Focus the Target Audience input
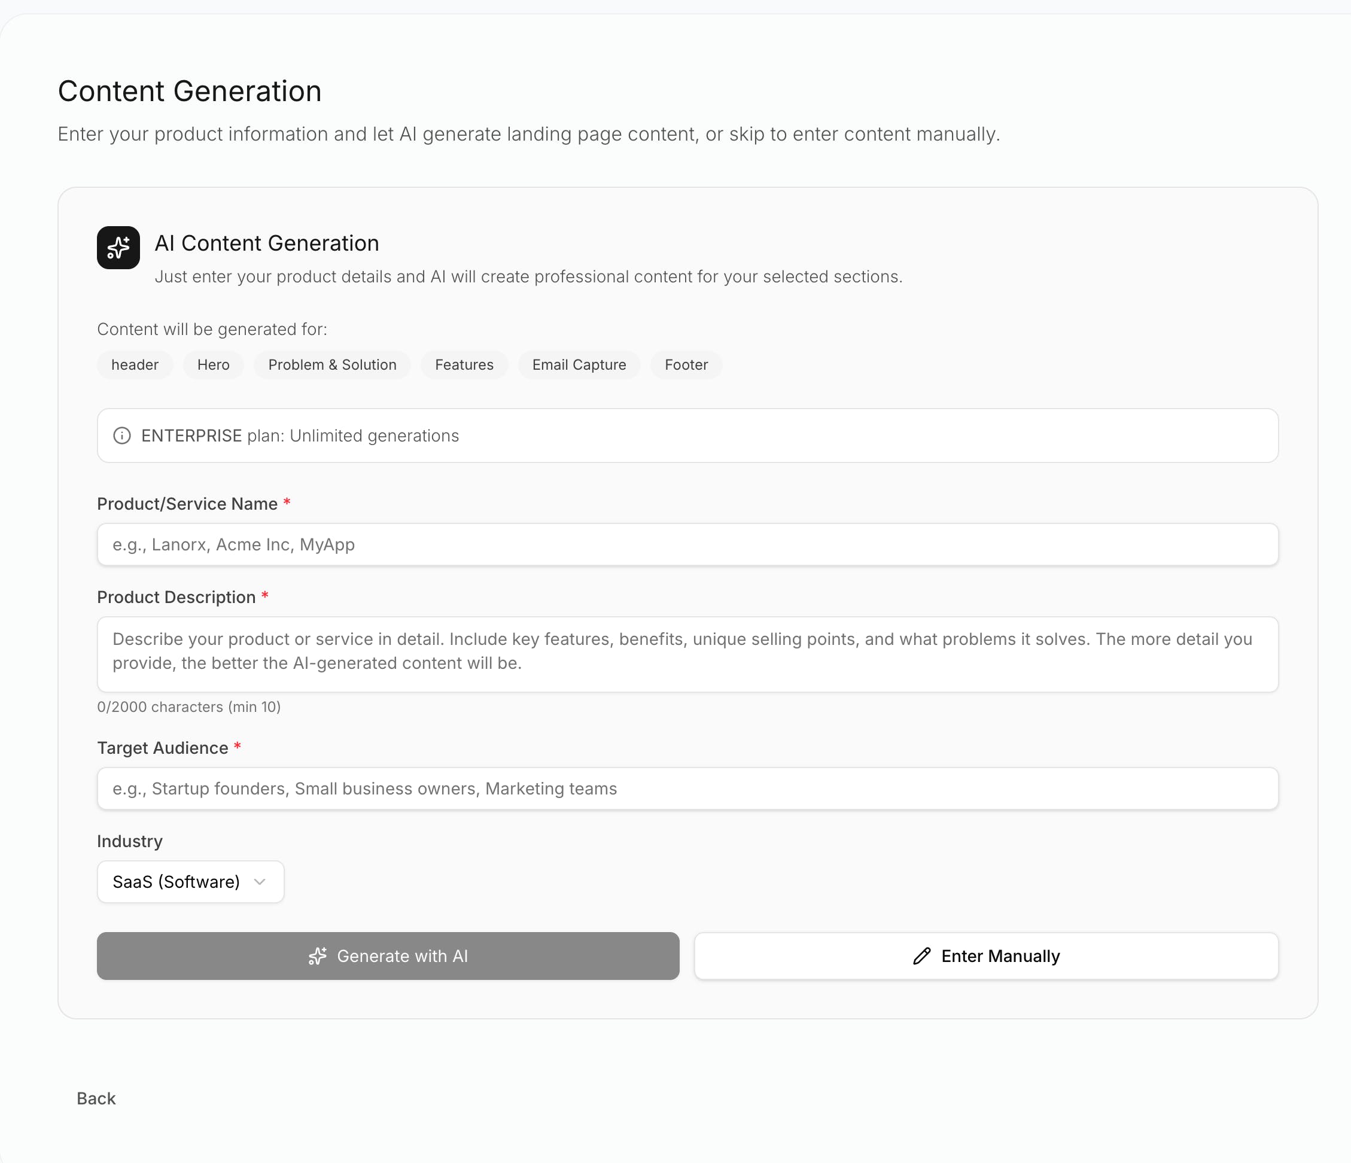The width and height of the screenshot is (1351, 1163). [687, 789]
